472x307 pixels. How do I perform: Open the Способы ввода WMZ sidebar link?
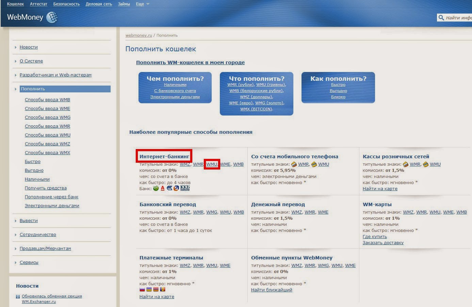coord(47,144)
